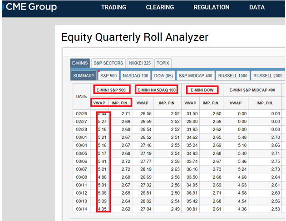Image resolution: width=286 pixels, height=221 pixels.
Task: Click IMP. FIN. header under E-MINI NASDAQ 100
Action: pos(167,103)
